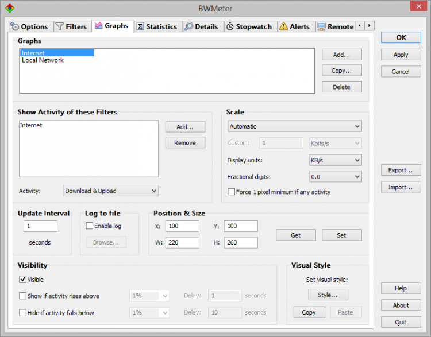This screenshot has height=337, width=431.
Task: Switch to the Filters tab
Action: click(x=72, y=26)
